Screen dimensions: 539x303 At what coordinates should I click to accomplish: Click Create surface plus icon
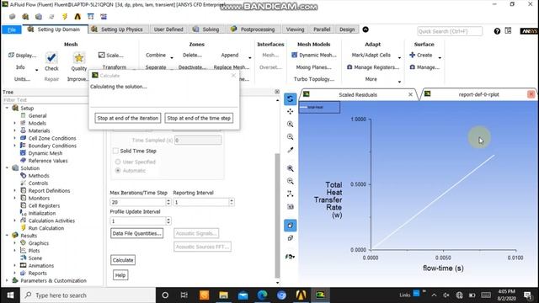[x=413, y=55]
